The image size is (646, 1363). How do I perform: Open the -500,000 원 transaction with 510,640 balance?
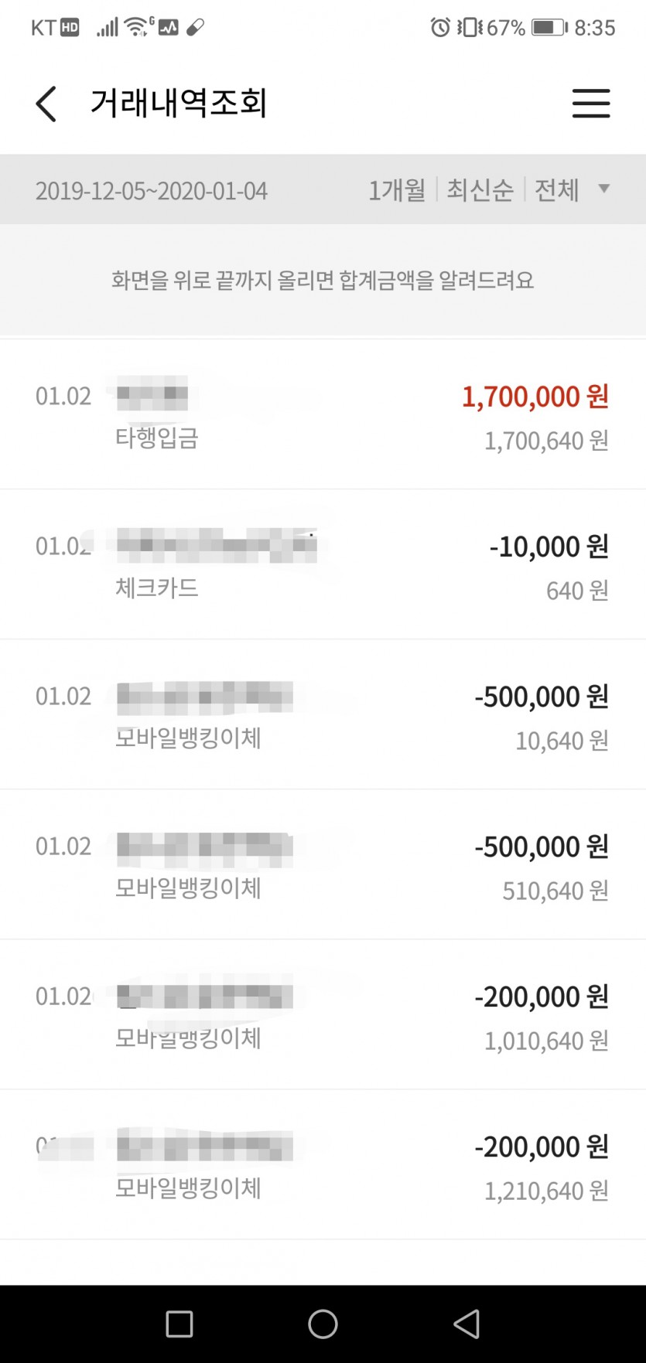coord(323,865)
